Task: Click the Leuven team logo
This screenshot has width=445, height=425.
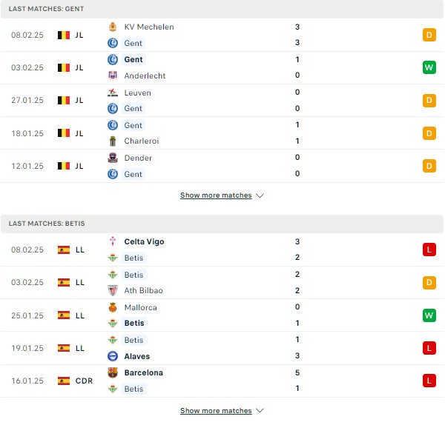Action: pos(113,93)
